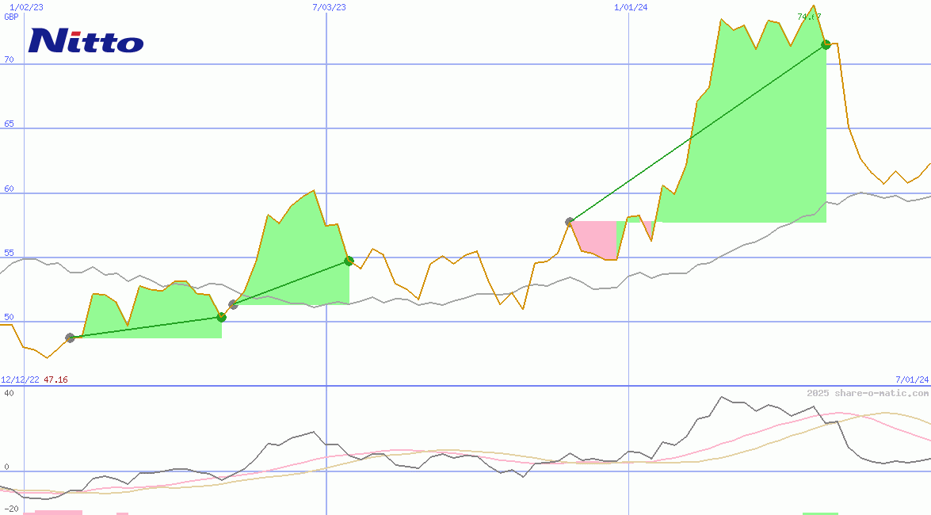Open the share-o-matic.com watermark link

pos(868,393)
